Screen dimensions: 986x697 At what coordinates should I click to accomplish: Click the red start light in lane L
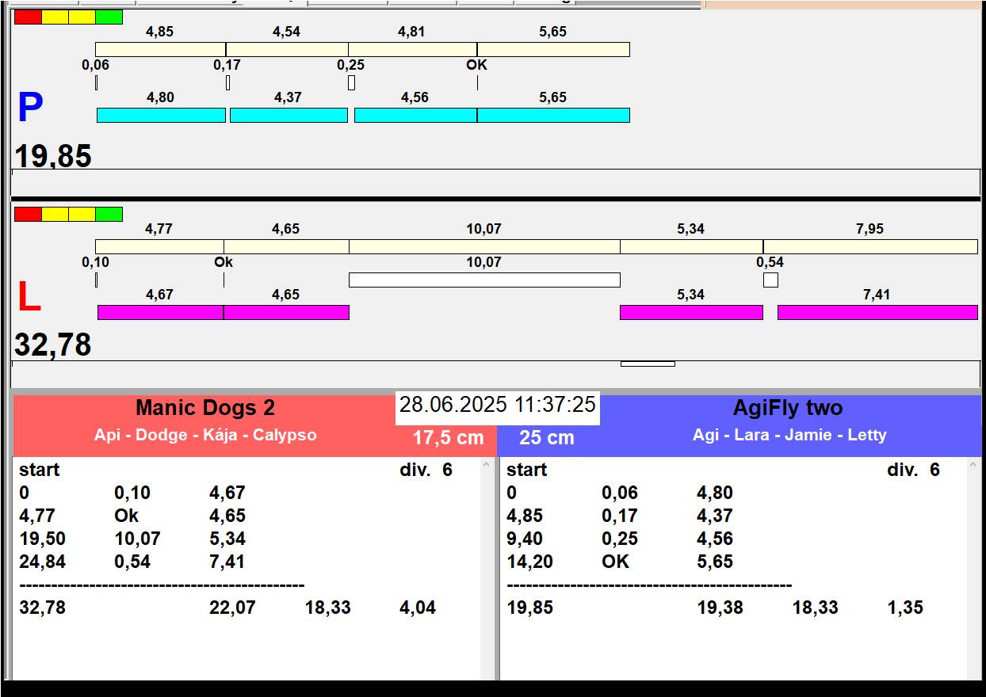tap(28, 214)
